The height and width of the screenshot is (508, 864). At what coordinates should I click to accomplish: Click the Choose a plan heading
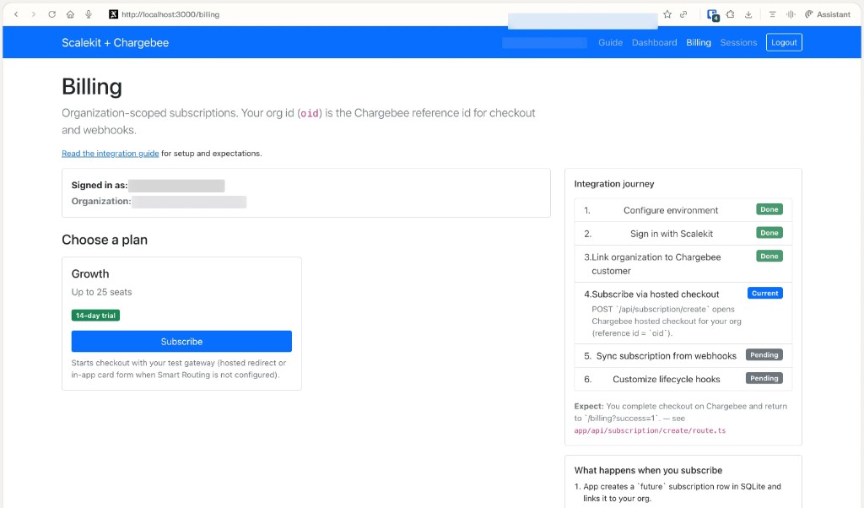(105, 240)
